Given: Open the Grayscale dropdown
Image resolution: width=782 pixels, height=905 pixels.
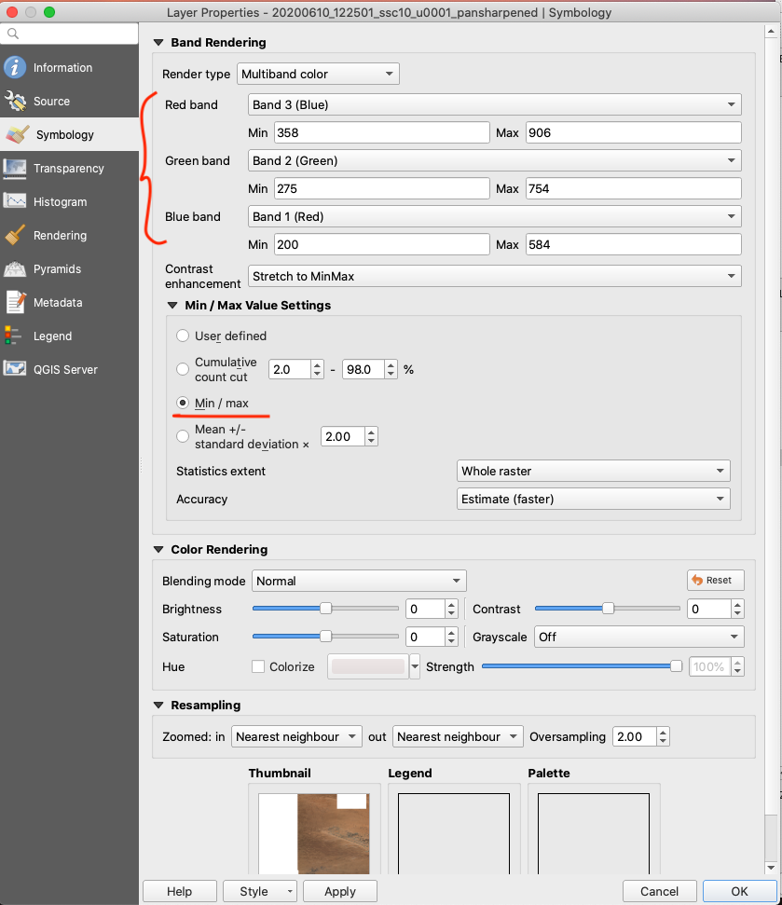Looking at the screenshot, I should click(639, 637).
